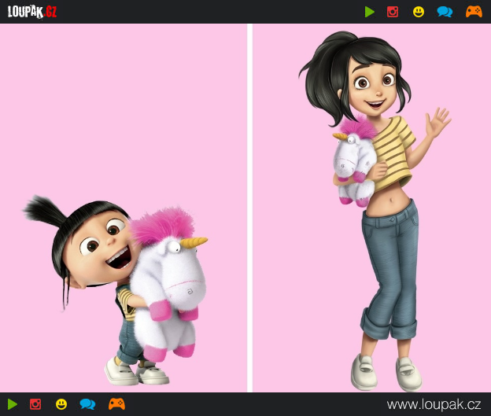Click the yellow smiley icon in the top bar
The image size is (491, 416).
[419, 12]
